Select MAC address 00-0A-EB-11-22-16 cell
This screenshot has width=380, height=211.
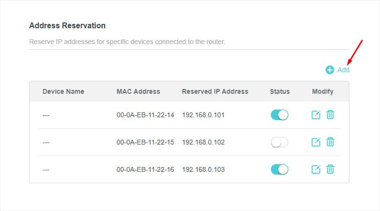[x=145, y=169]
